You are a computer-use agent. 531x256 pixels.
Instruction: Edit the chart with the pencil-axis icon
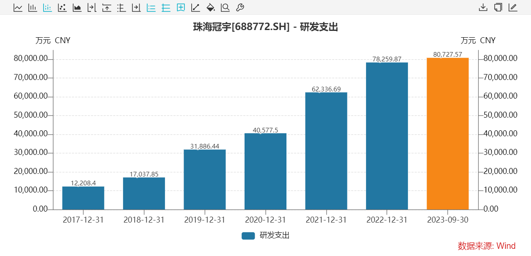[513, 8]
